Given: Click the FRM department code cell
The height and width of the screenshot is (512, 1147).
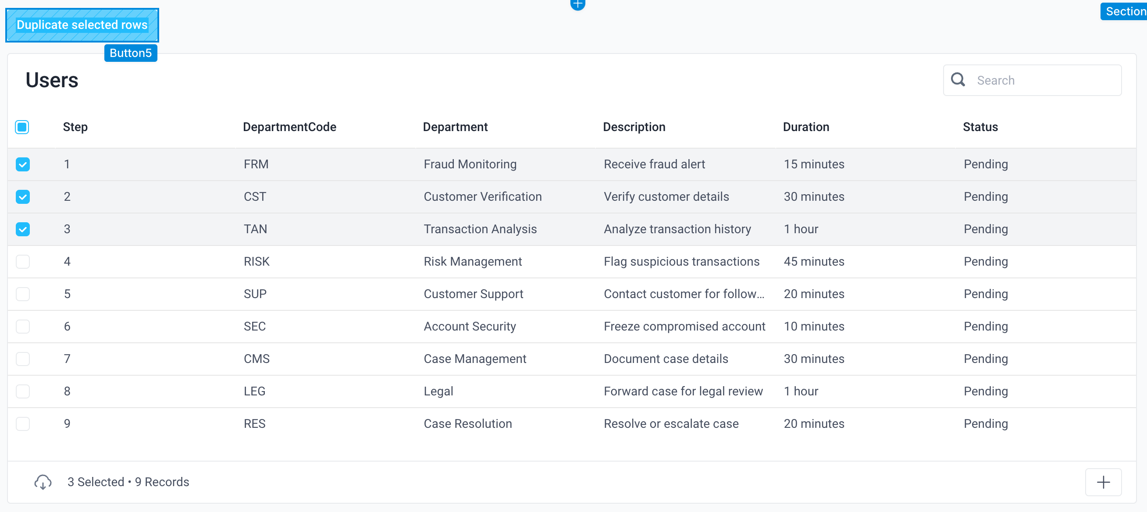Looking at the screenshot, I should [256, 164].
